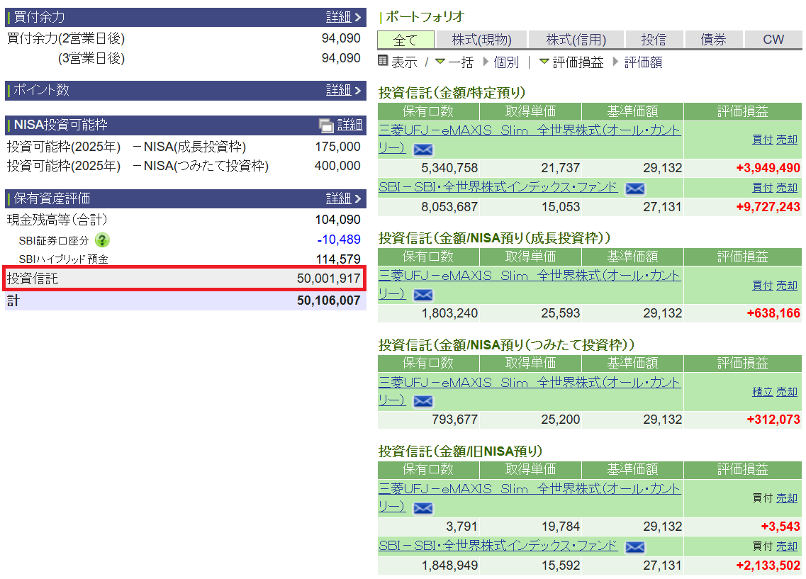Choose 評価額 view option
Viewport: 806px width, 579px height.
coord(643,62)
